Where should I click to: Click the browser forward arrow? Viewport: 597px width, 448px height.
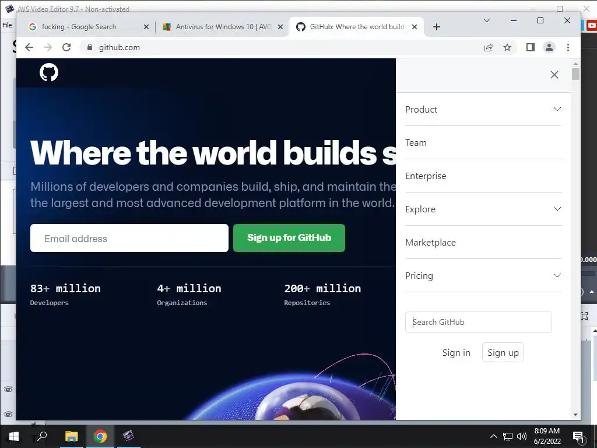coord(48,47)
